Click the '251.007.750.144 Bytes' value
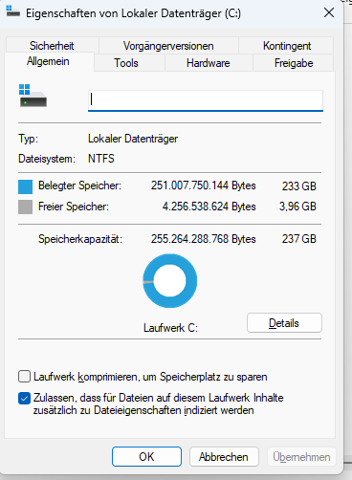The width and height of the screenshot is (352, 480). pos(204,185)
